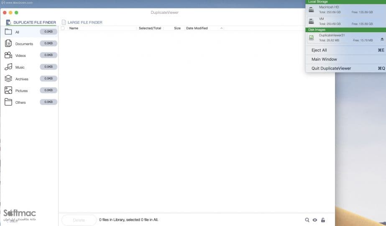The width and height of the screenshot is (386, 226).
Task: Click the 0.0KB size badge for Archives
Action: pyautogui.click(x=49, y=78)
